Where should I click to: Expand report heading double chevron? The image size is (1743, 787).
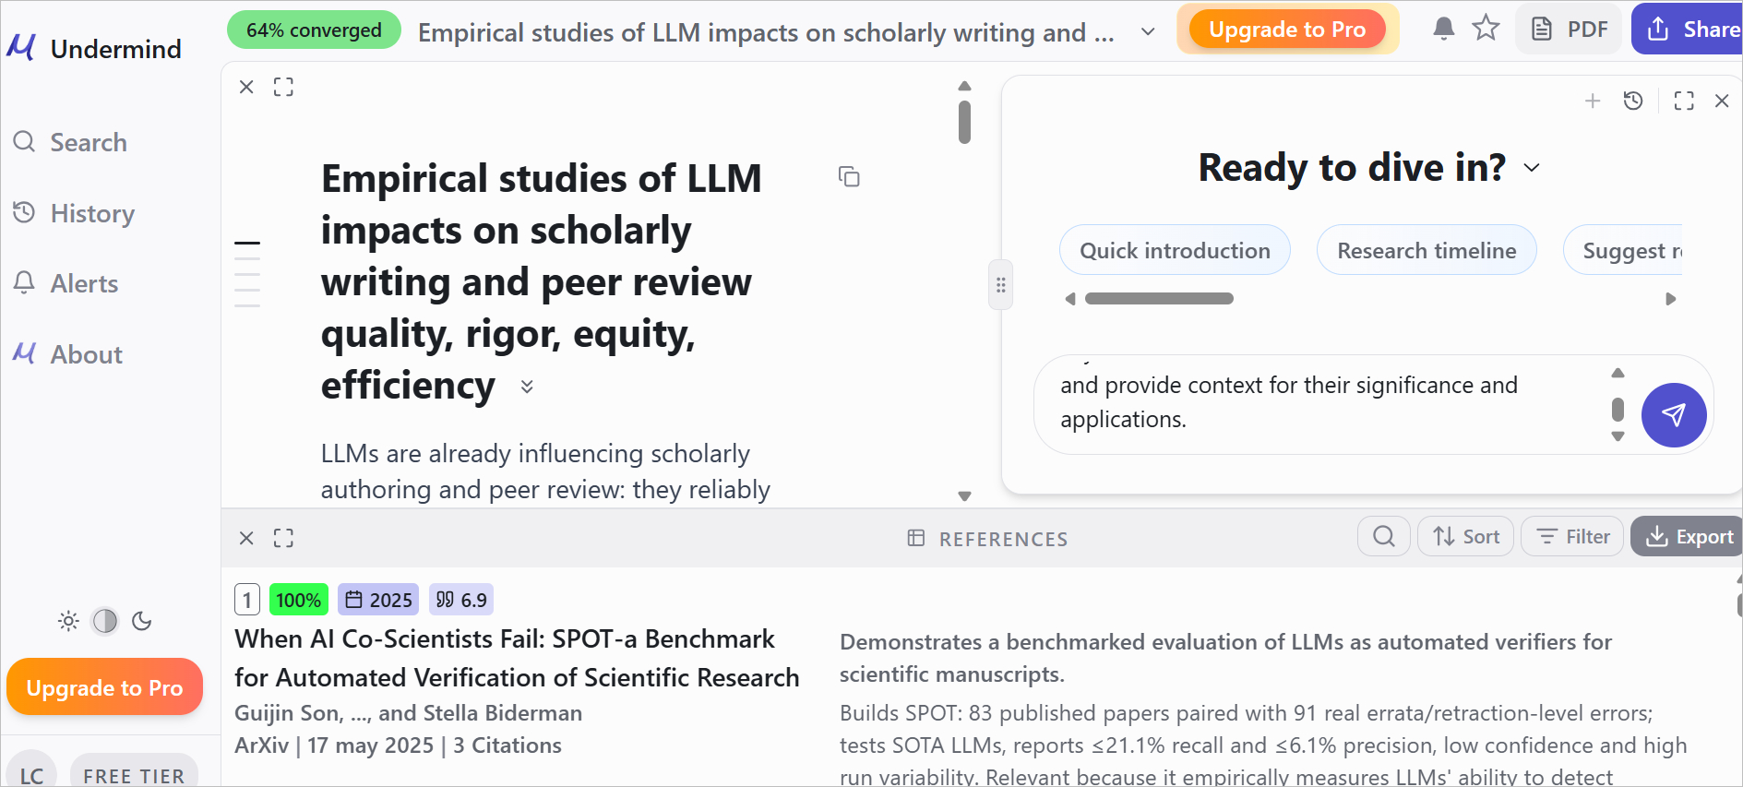pyautogui.click(x=527, y=387)
